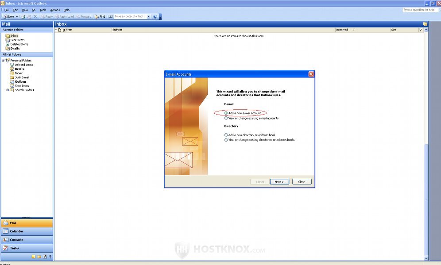This screenshot has width=441, height=265.
Task: Click the Flag Status column header
Action: (421, 30)
